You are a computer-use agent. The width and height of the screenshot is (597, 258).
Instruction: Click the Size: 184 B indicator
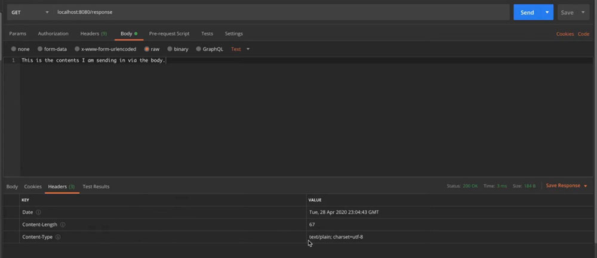pyautogui.click(x=524, y=186)
